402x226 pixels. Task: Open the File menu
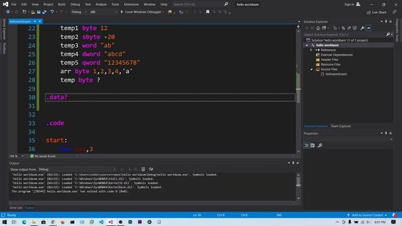pyautogui.click(x=14, y=4)
